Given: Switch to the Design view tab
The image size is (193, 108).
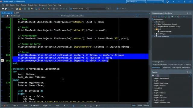Looking at the screenshot, I should 140,105.
